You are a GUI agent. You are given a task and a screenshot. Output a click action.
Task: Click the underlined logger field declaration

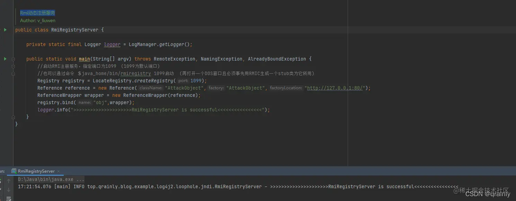(x=112, y=44)
